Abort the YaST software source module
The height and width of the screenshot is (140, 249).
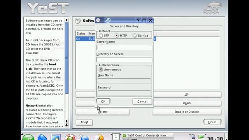(x=84, y=122)
